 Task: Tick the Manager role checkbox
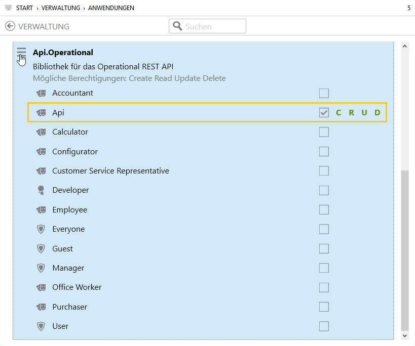click(x=324, y=268)
